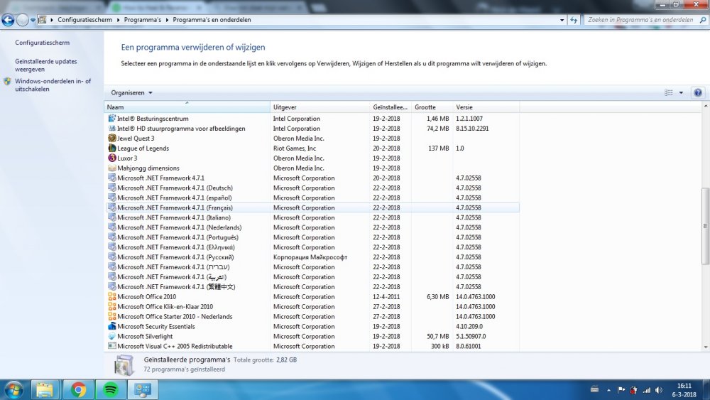The image size is (710, 400).
Task: Open the help question mark button
Action: [x=697, y=93]
